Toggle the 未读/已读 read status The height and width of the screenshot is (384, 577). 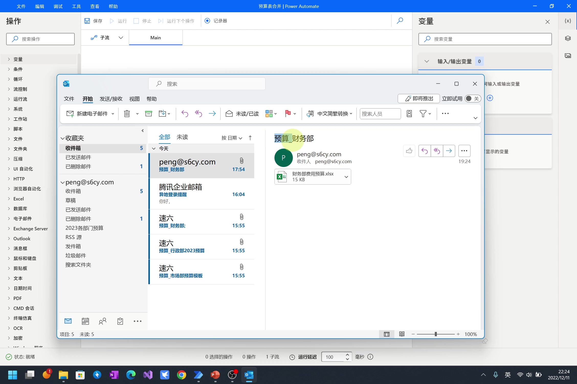pyautogui.click(x=242, y=114)
